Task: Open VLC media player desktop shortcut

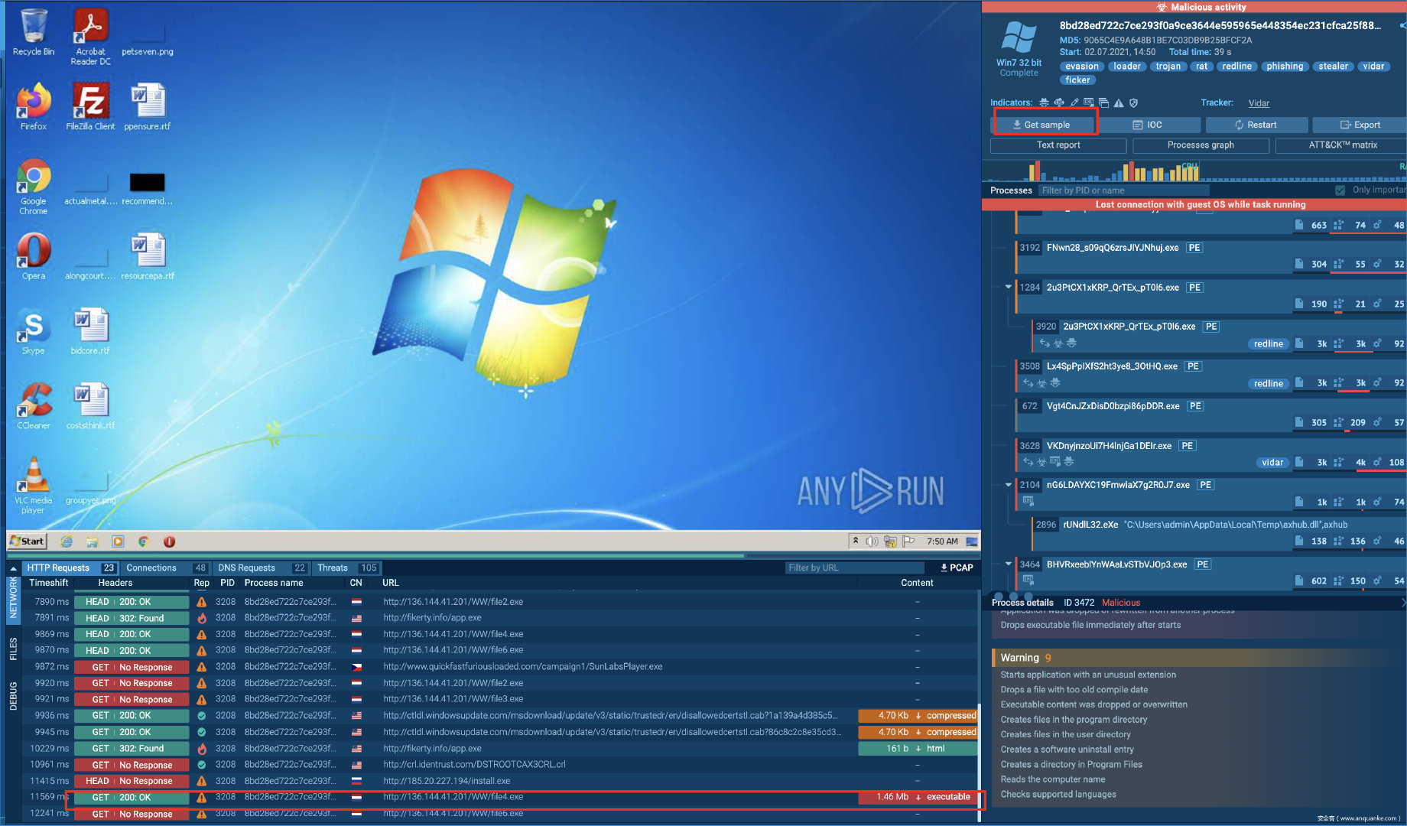Action: (34, 485)
